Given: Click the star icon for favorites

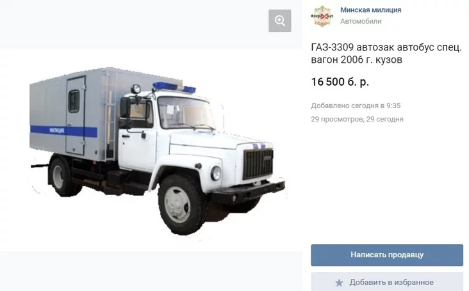Looking at the screenshot, I should [339, 282].
